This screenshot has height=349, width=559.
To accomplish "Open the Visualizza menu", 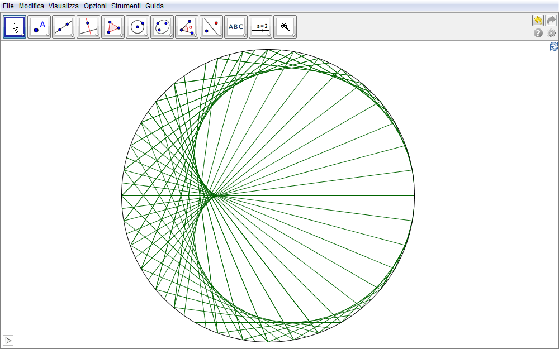I will pyautogui.click(x=64, y=6).
